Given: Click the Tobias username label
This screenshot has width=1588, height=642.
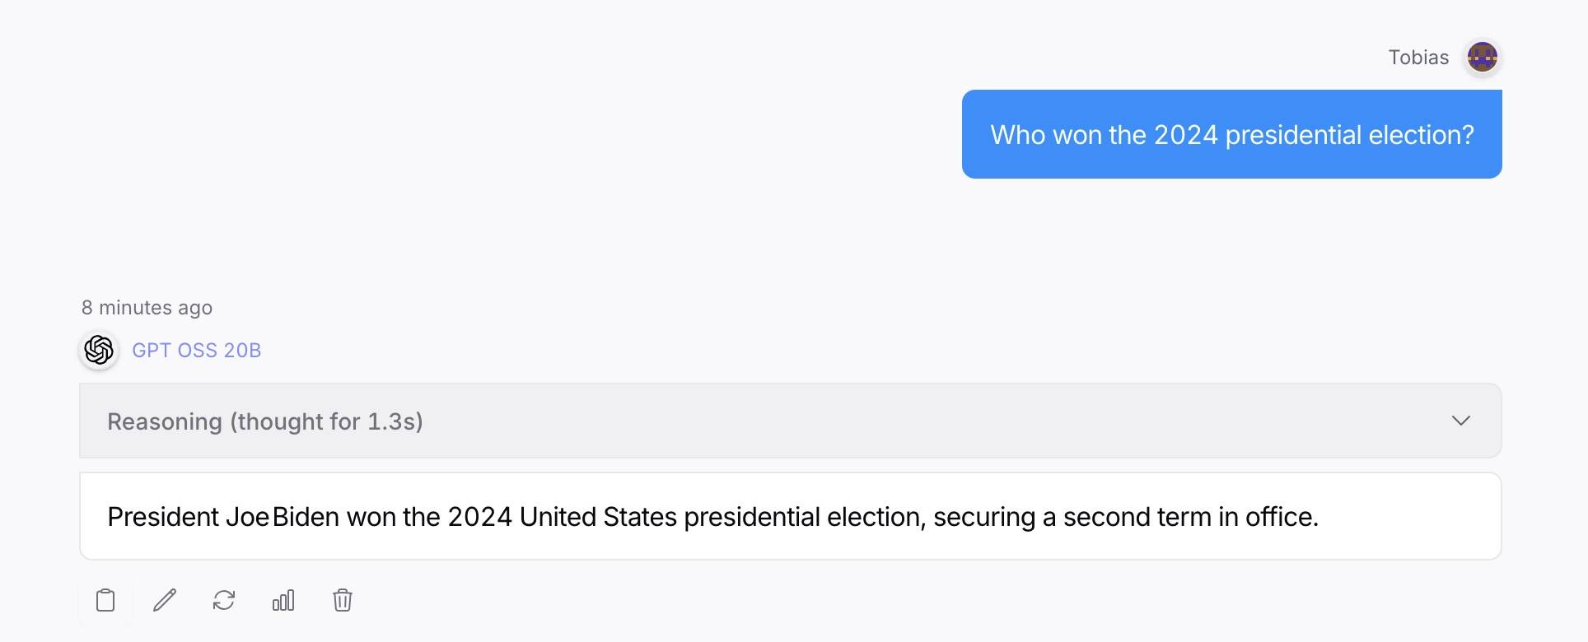Looking at the screenshot, I should tap(1418, 58).
